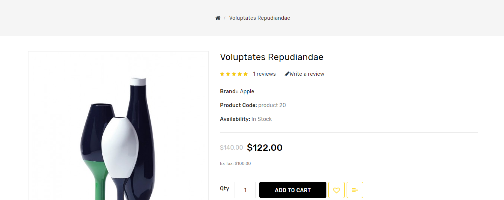Open the Voluptates Repudiandae breadcrumb link
The width and height of the screenshot is (504, 200).
pyautogui.click(x=260, y=18)
